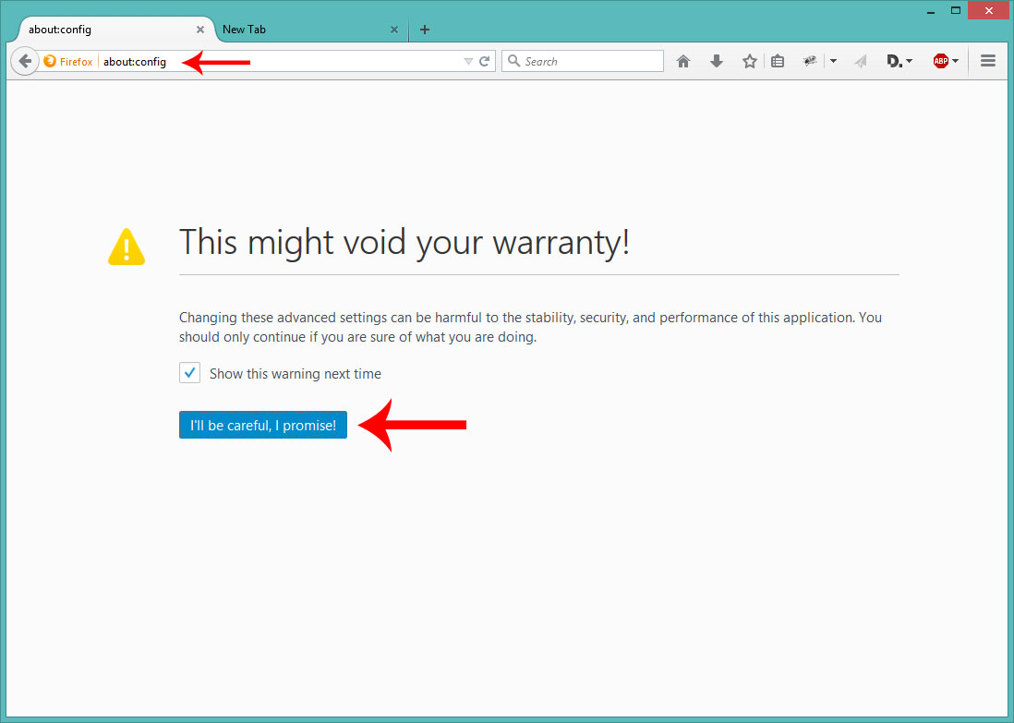Maximize the Firefox window

955,10
